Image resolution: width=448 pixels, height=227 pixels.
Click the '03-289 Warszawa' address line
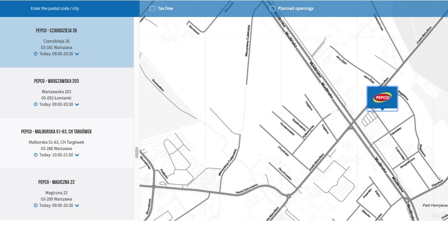click(57, 199)
